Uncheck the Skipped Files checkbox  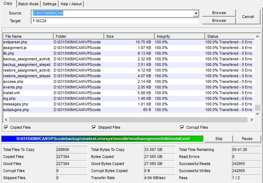[x=94, y=127]
